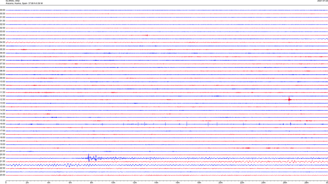328x184 pixels.
Task: Click the earthquake onset on the 21:00 trace
Action: (89, 158)
